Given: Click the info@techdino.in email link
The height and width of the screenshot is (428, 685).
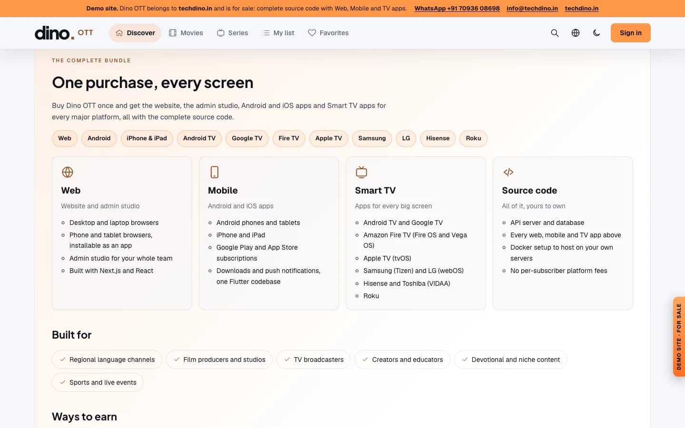Looking at the screenshot, I should (x=532, y=9).
